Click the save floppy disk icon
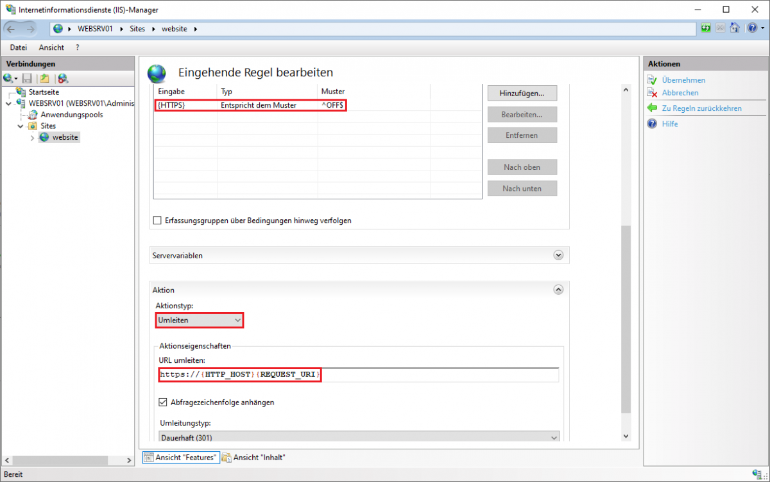This screenshot has height=482, width=770. coord(27,78)
